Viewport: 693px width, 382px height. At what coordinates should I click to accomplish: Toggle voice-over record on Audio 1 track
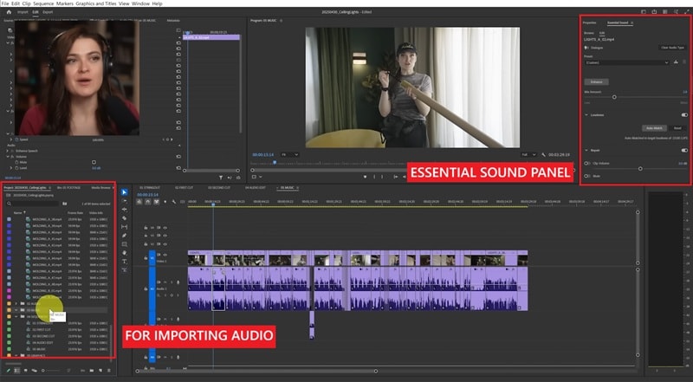(x=178, y=282)
